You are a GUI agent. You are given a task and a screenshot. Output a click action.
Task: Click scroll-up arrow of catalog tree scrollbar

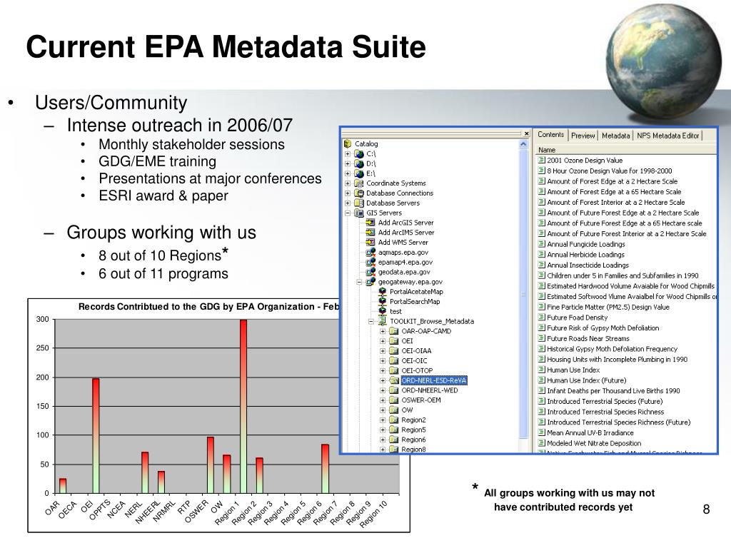click(x=523, y=144)
